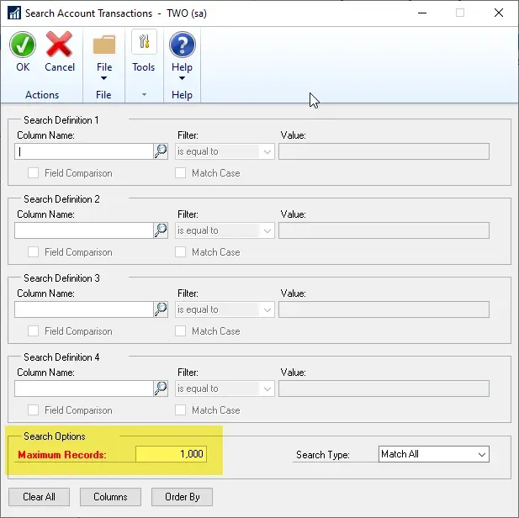This screenshot has height=518, width=519.
Task: Enable Field Comparison in Search Definition 1
Action: click(x=34, y=173)
